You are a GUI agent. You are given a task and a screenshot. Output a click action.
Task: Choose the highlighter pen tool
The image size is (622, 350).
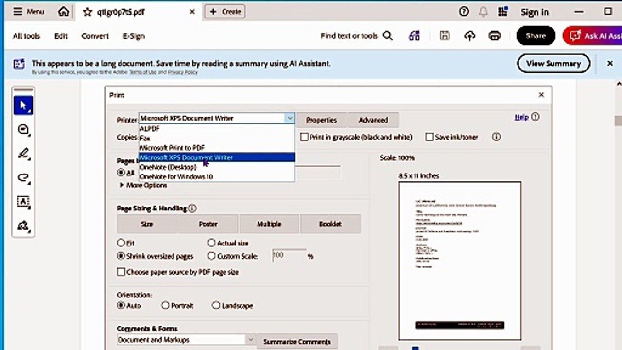(x=23, y=154)
